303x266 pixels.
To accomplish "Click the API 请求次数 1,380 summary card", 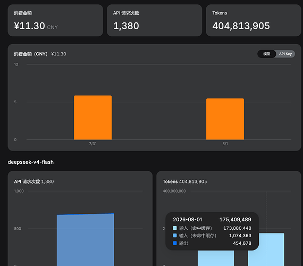I will pyautogui.click(x=154, y=20).
